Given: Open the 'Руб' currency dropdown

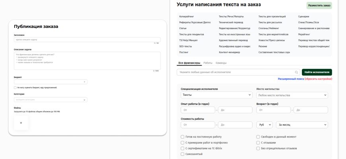Looking at the screenshot, I should (x=264, y=125).
